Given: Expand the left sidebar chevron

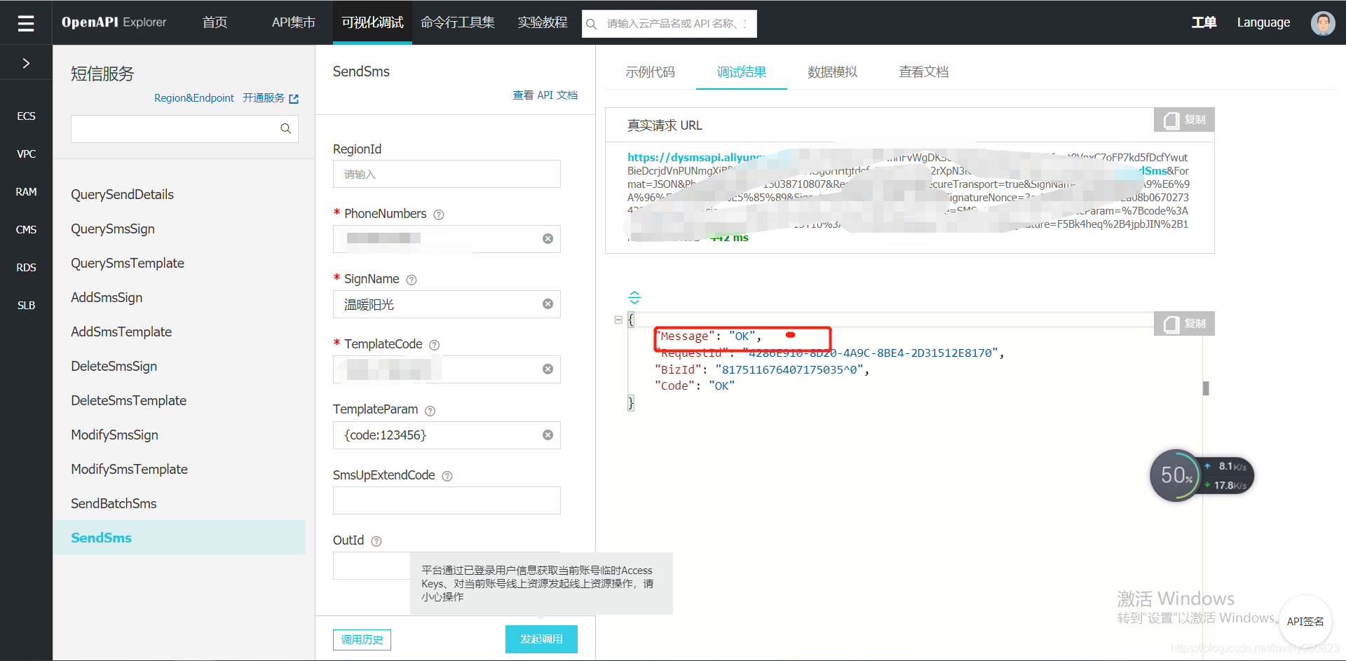Looking at the screenshot, I should tap(26, 63).
